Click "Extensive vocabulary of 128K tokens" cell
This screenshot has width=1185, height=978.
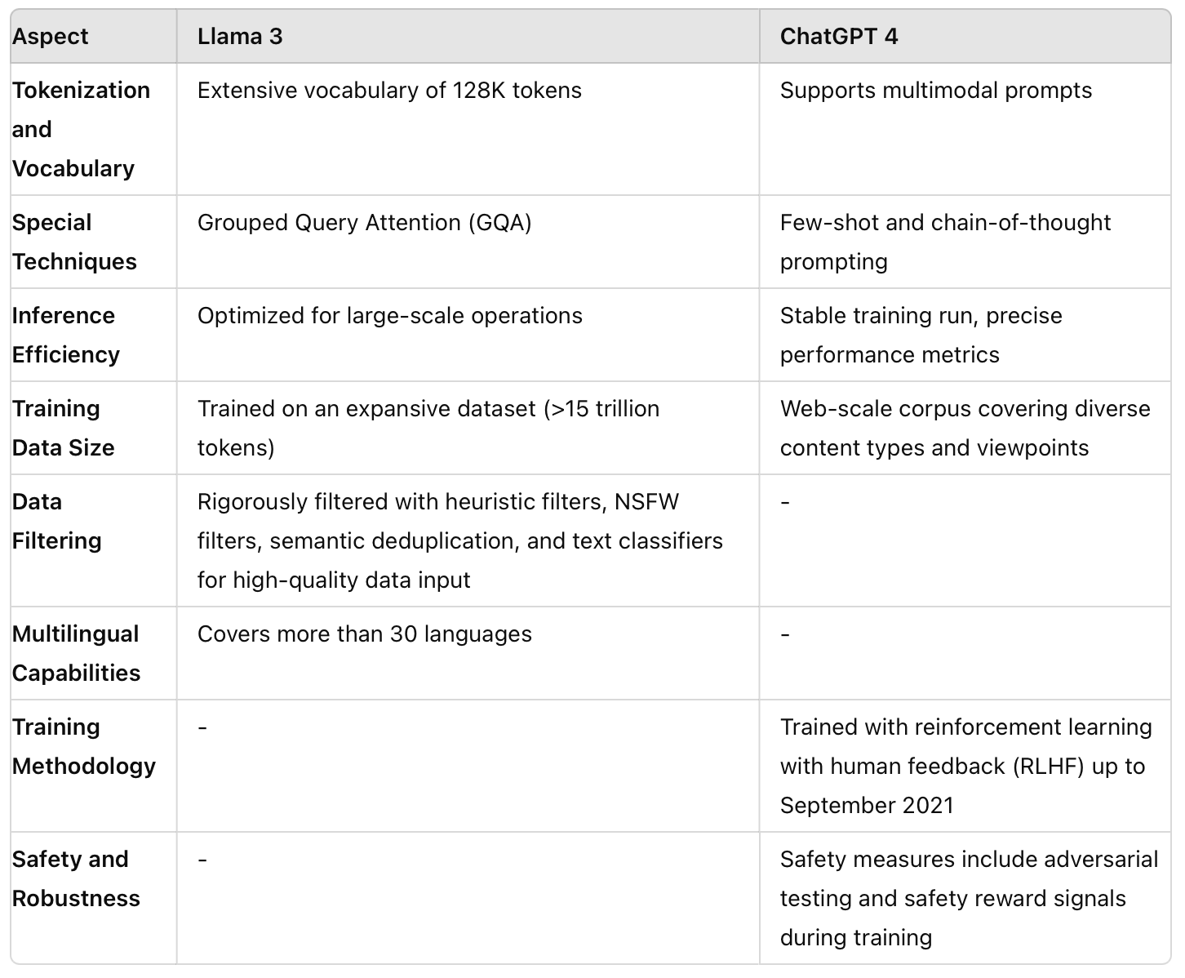[389, 91]
